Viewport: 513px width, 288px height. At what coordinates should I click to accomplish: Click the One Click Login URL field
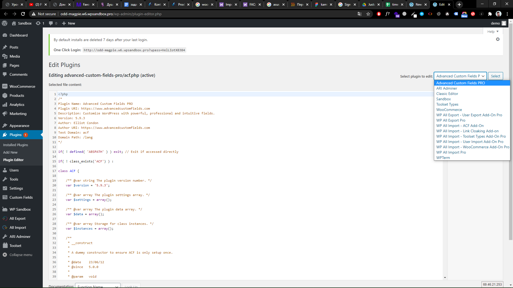click(134, 50)
